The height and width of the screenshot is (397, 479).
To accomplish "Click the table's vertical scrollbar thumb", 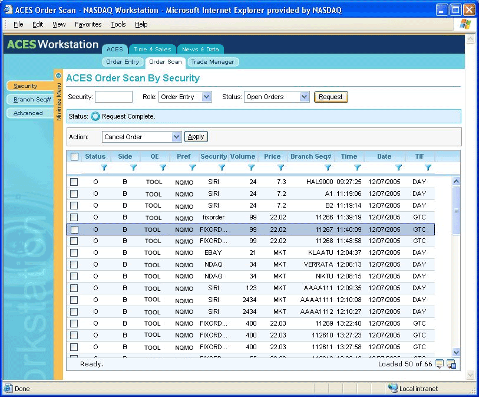I will pos(456,211).
